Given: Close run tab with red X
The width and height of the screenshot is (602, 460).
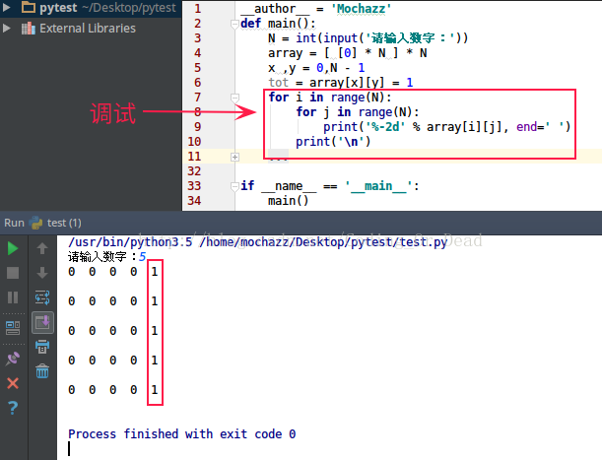Looking at the screenshot, I should pos(13,383).
